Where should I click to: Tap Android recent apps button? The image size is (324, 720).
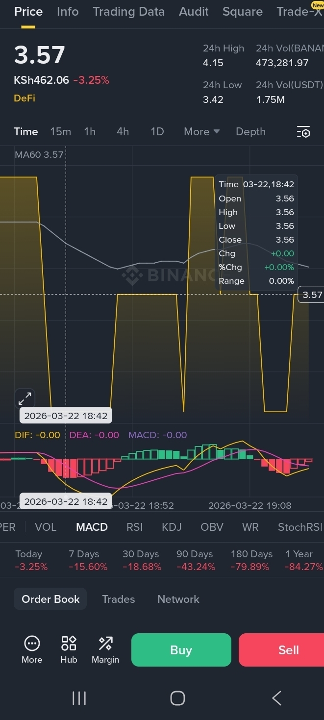tap(79, 698)
